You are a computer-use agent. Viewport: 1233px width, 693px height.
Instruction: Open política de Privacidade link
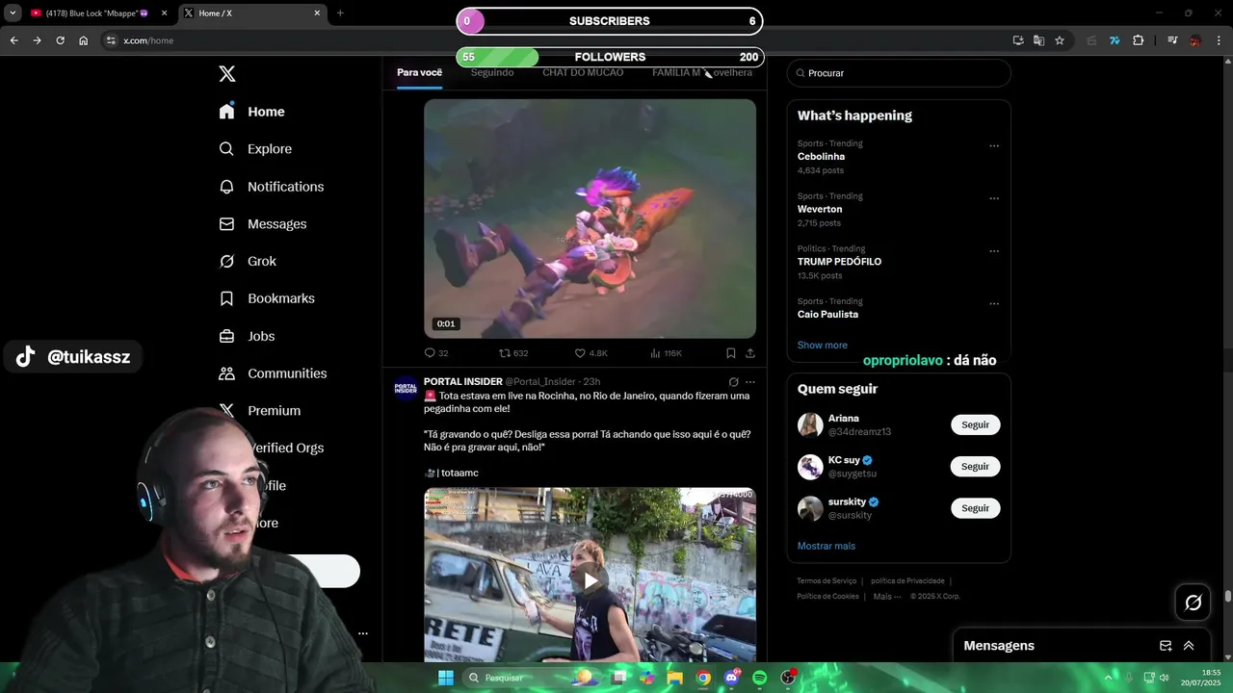pos(907,581)
